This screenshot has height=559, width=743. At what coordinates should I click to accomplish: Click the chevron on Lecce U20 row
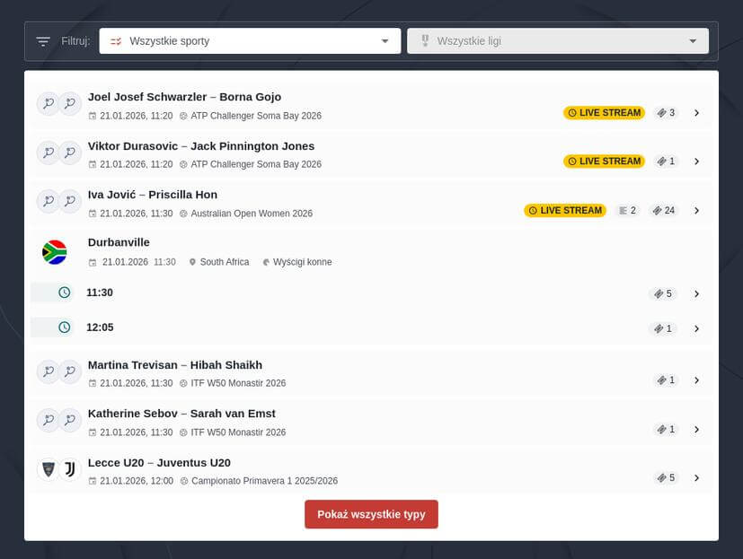click(x=696, y=478)
